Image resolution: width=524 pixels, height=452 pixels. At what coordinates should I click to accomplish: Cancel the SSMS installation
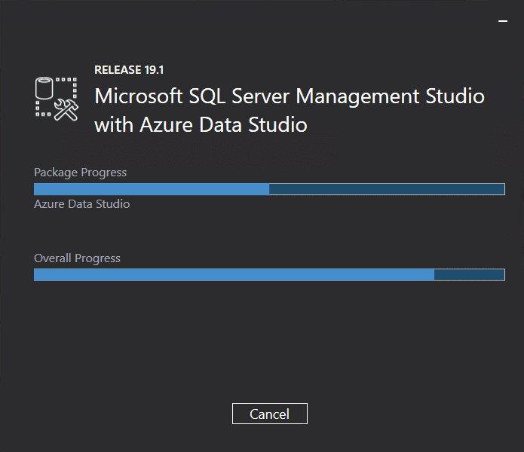(x=270, y=414)
